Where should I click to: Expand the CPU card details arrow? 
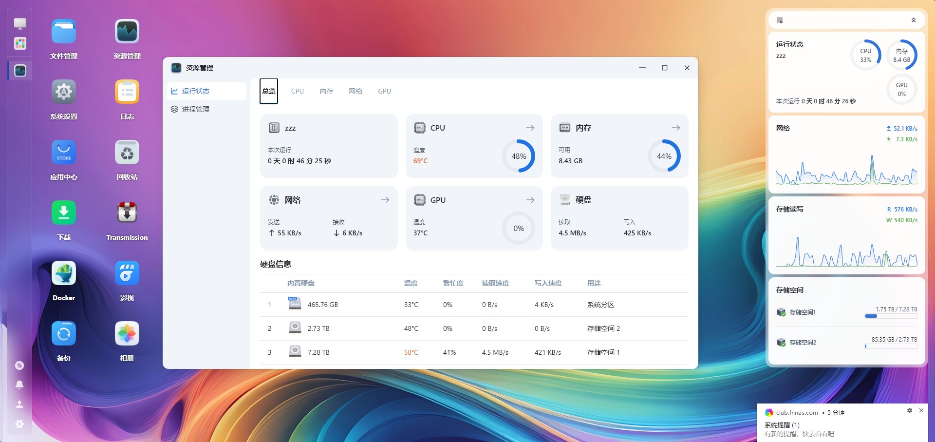click(x=530, y=128)
